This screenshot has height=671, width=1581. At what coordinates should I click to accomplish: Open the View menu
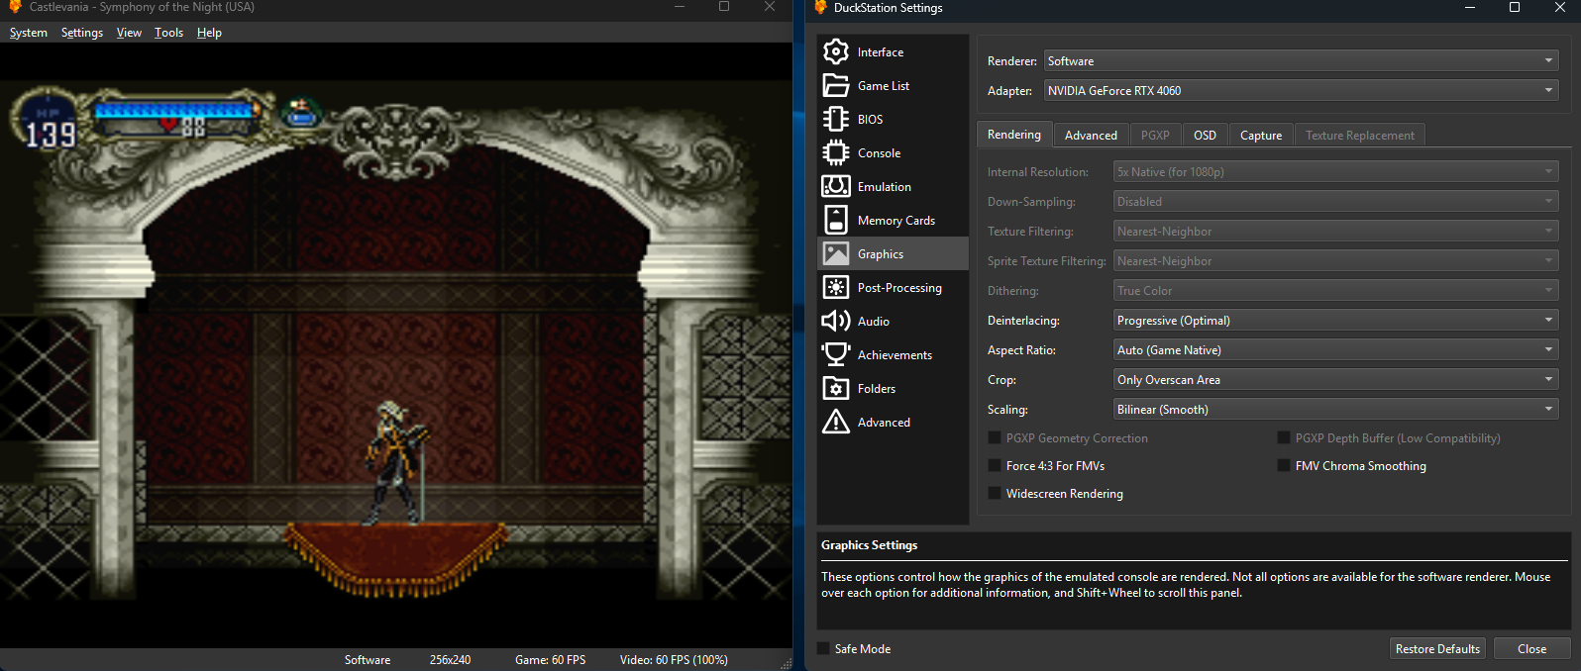[129, 33]
